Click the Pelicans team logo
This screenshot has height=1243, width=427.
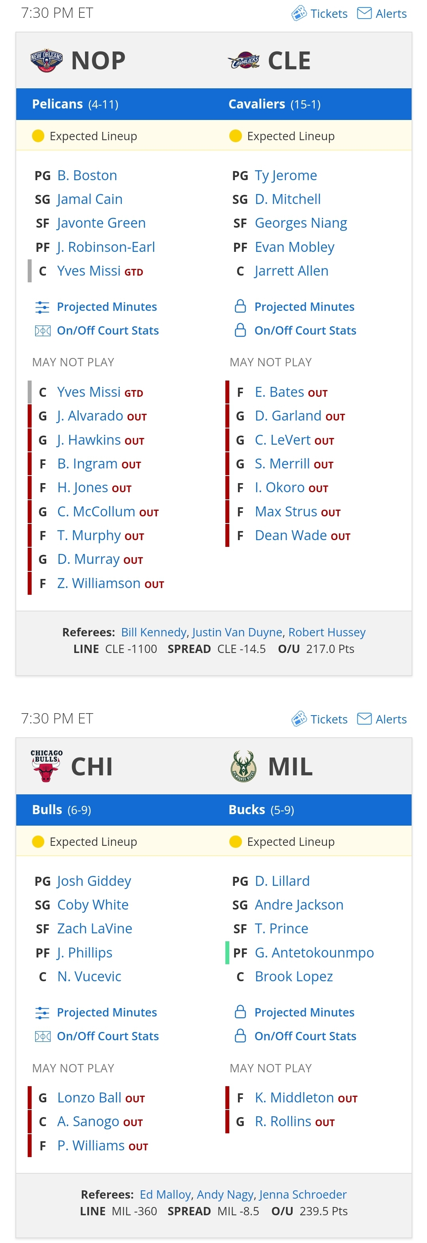pyautogui.click(x=46, y=61)
